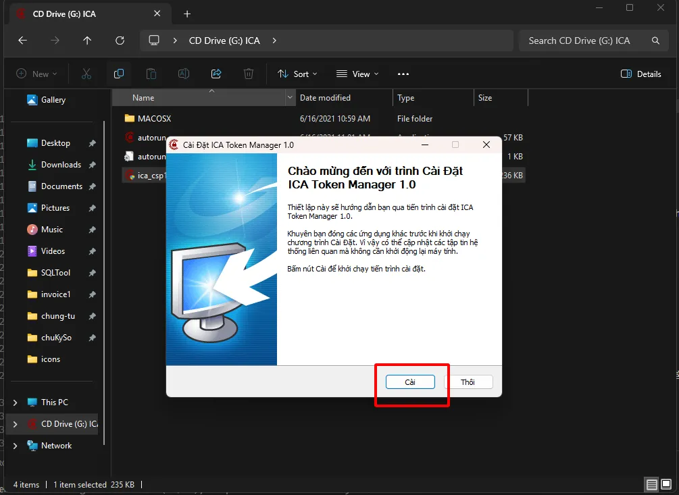This screenshot has width=679, height=495.
Task: Sort by the Type column header
Action: [x=406, y=98]
